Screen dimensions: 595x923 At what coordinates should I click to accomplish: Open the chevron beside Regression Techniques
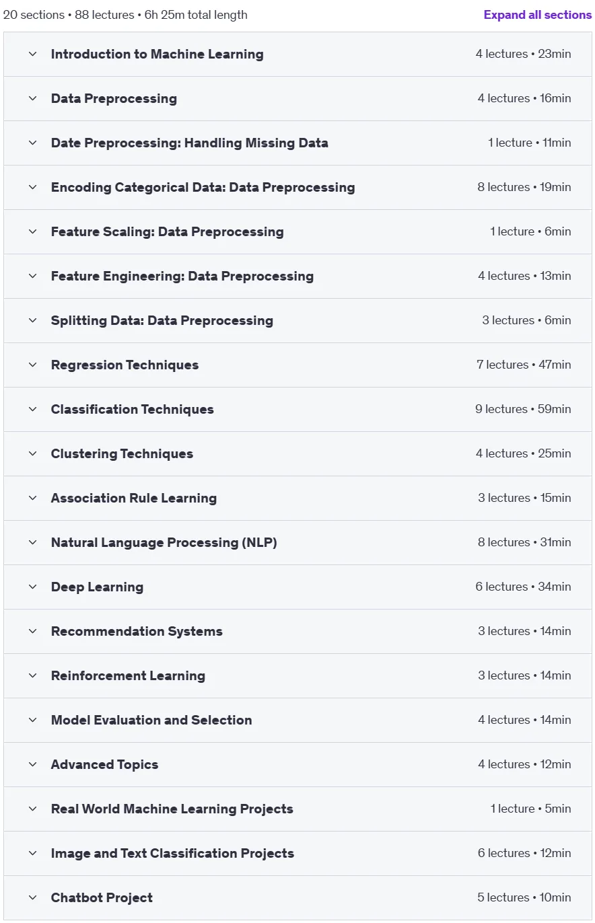coord(32,365)
